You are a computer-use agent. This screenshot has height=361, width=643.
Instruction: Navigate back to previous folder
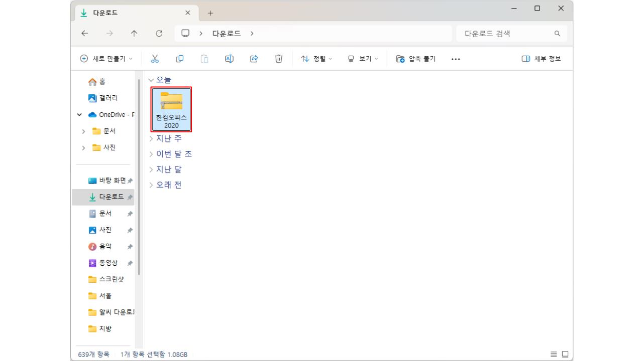coord(84,33)
